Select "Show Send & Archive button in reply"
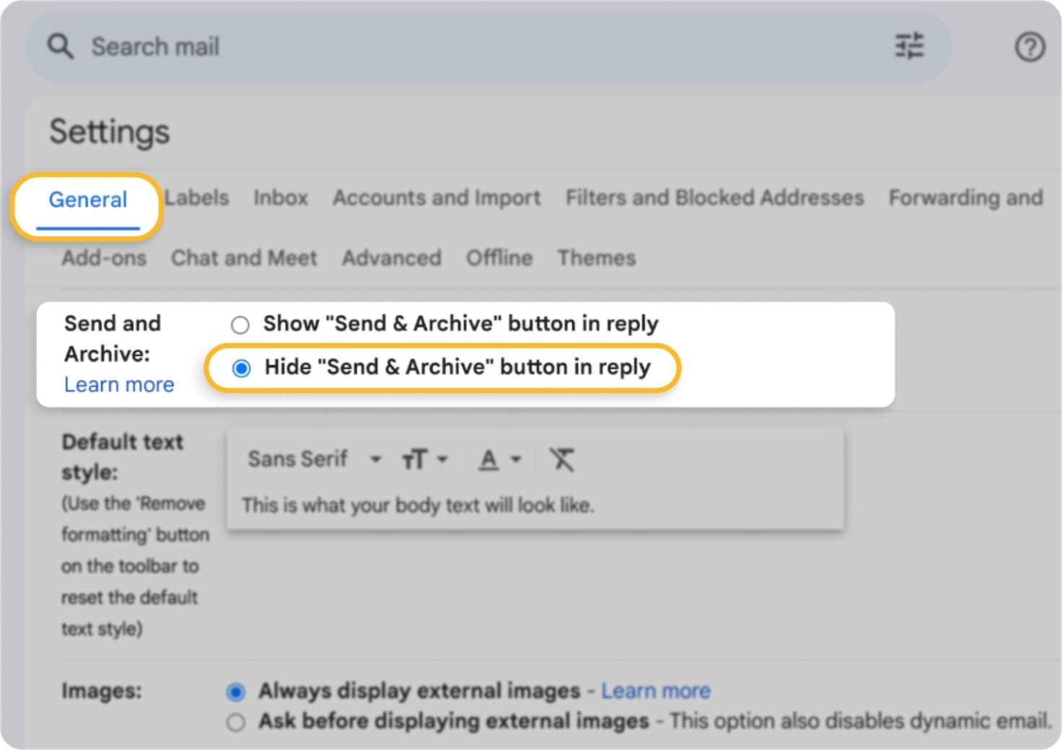This screenshot has width=1062, height=750. click(x=240, y=325)
